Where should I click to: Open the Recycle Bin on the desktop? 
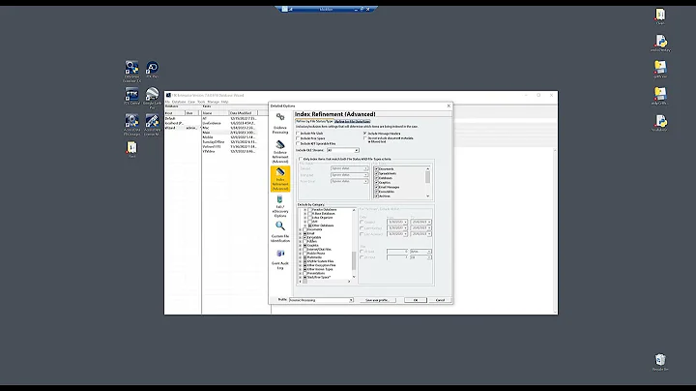point(660,362)
